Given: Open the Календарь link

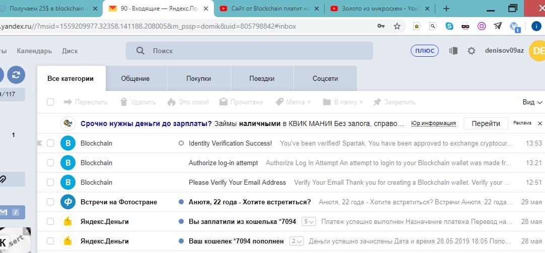Looking at the screenshot, I should [34, 51].
